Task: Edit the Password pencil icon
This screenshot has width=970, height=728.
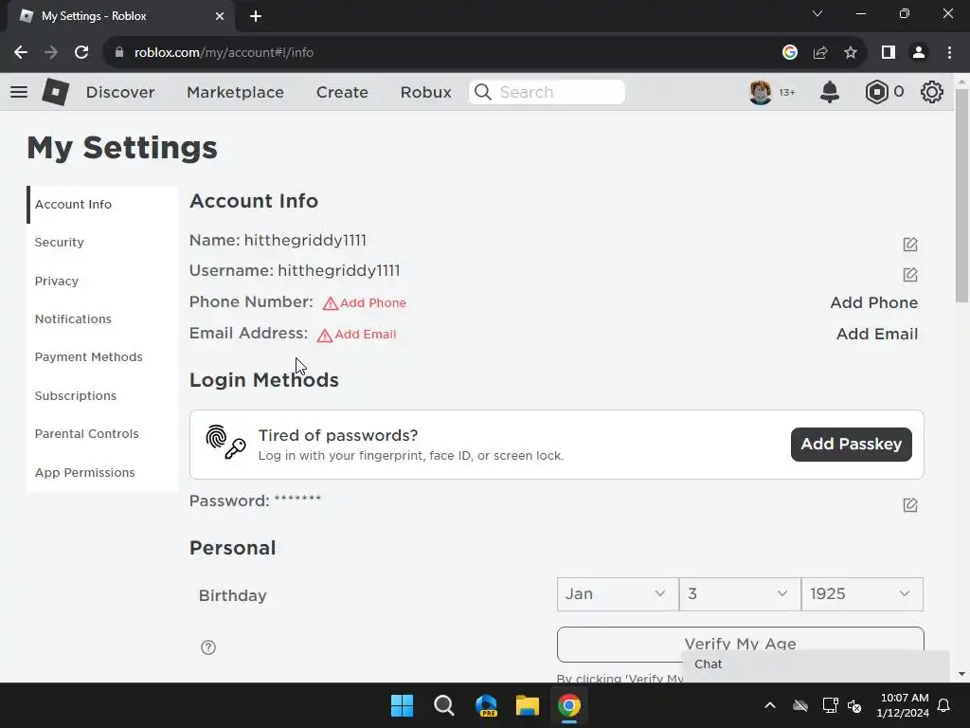Action: (x=910, y=504)
